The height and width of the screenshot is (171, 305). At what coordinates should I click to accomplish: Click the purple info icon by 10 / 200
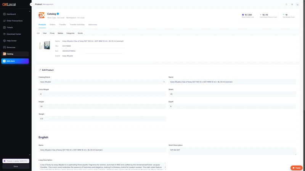point(243,15)
